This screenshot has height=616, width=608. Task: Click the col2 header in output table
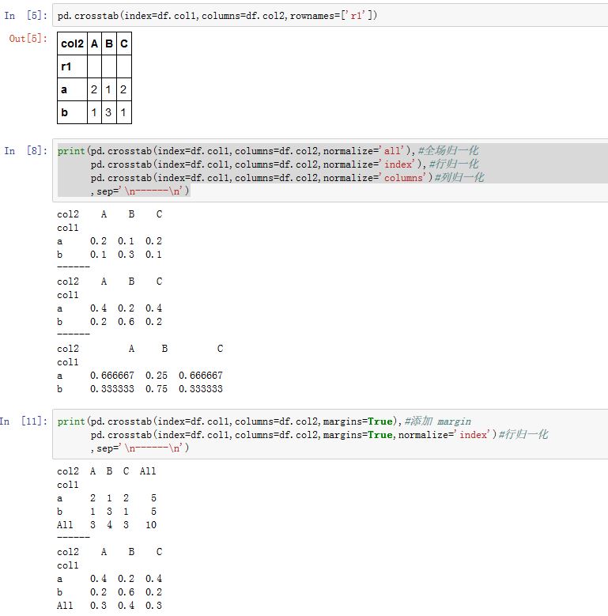click(72, 44)
